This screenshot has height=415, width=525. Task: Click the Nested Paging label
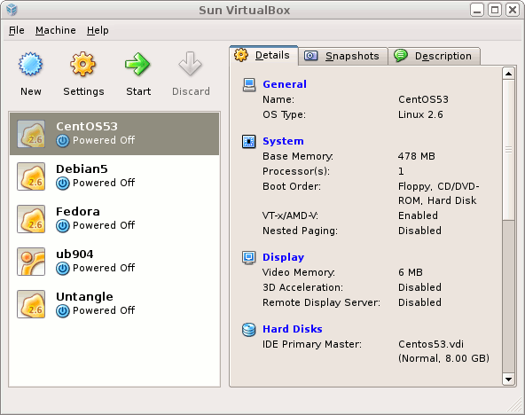[x=300, y=231]
